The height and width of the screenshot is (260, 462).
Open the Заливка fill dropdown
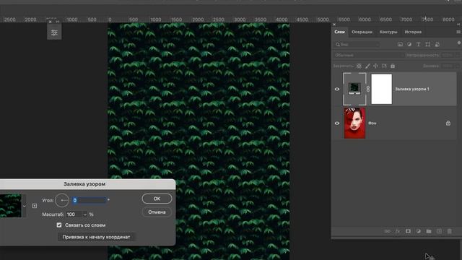[x=457, y=66]
